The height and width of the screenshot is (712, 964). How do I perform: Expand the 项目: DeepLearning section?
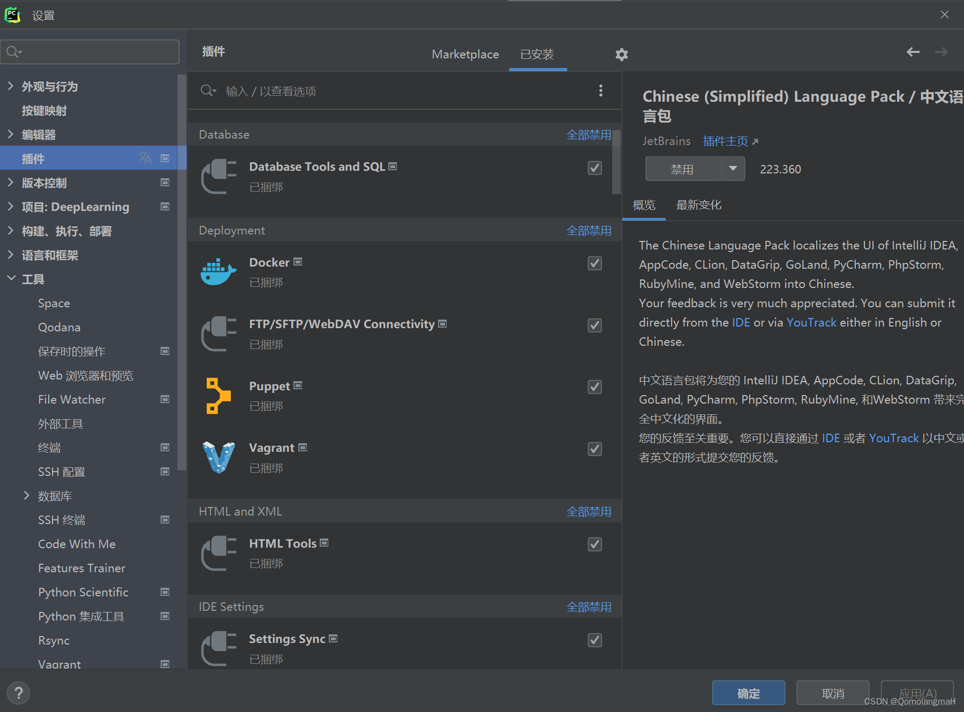[x=11, y=206]
